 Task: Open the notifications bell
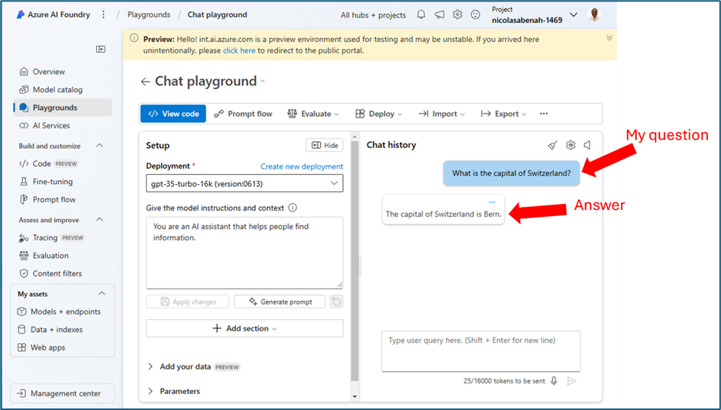click(x=421, y=15)
